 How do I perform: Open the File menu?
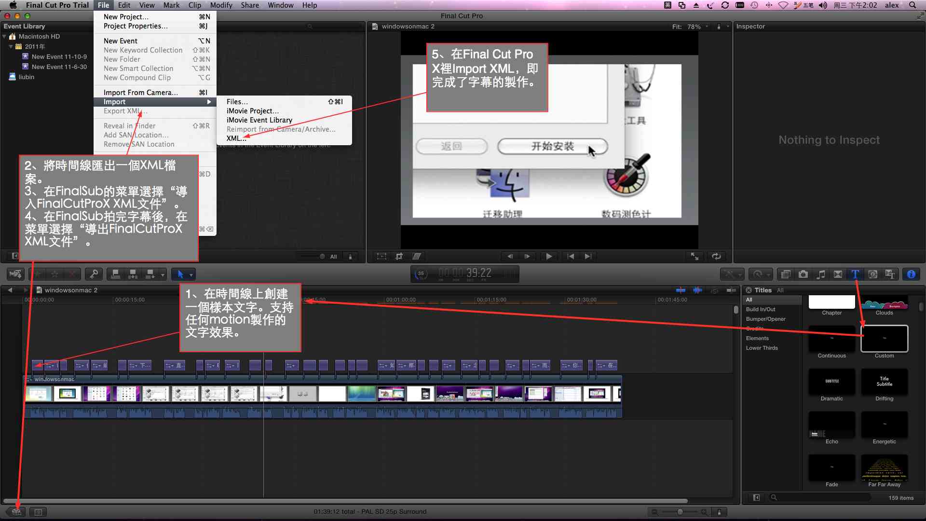(103, 5)
